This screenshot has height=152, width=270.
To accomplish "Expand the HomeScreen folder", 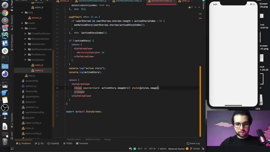I will pos(25,44).
